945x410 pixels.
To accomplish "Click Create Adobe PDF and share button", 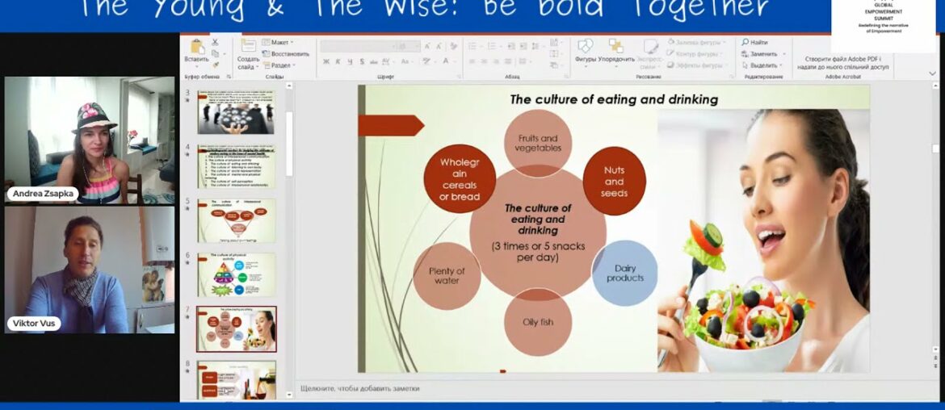I will point(846,63).
